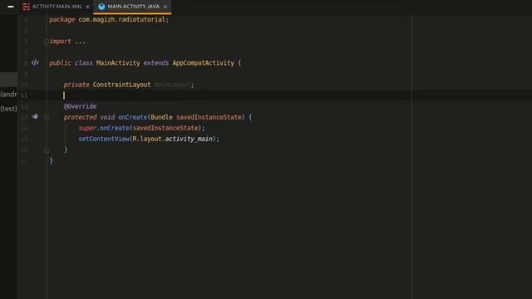Click activity_main in R.layout reference
The image size is (532, 299).
pyautogui.click(x=189, y=139)
